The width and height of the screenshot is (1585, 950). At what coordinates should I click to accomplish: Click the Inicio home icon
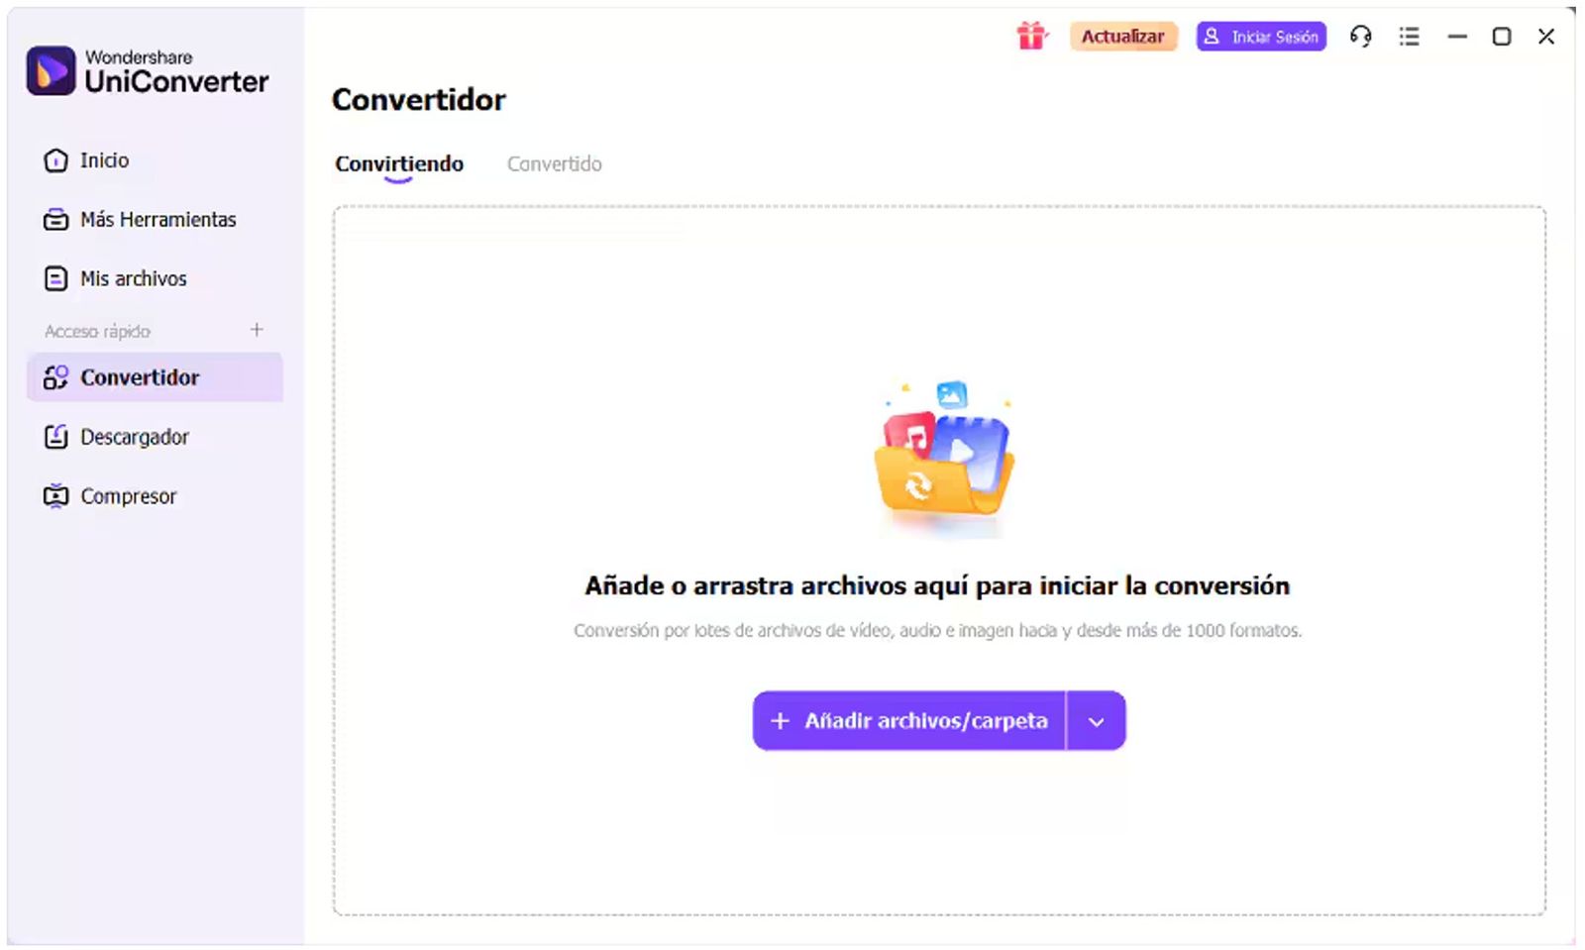click(x=56, y=160)
